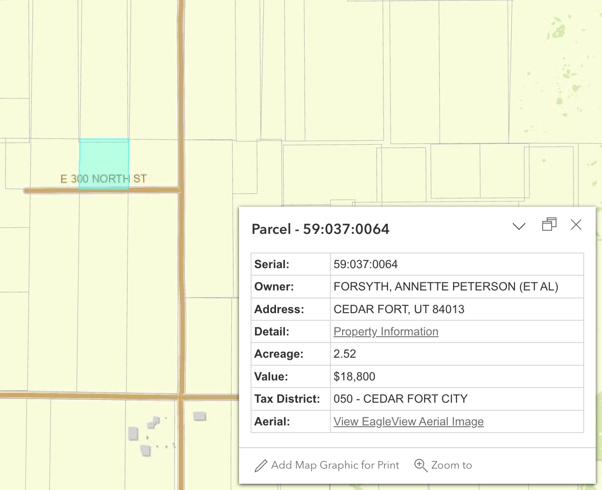Click the pencil icon beside Add Map Graphic
The width and height of the screenshot is (602, 490).
(x=261, y=466)
